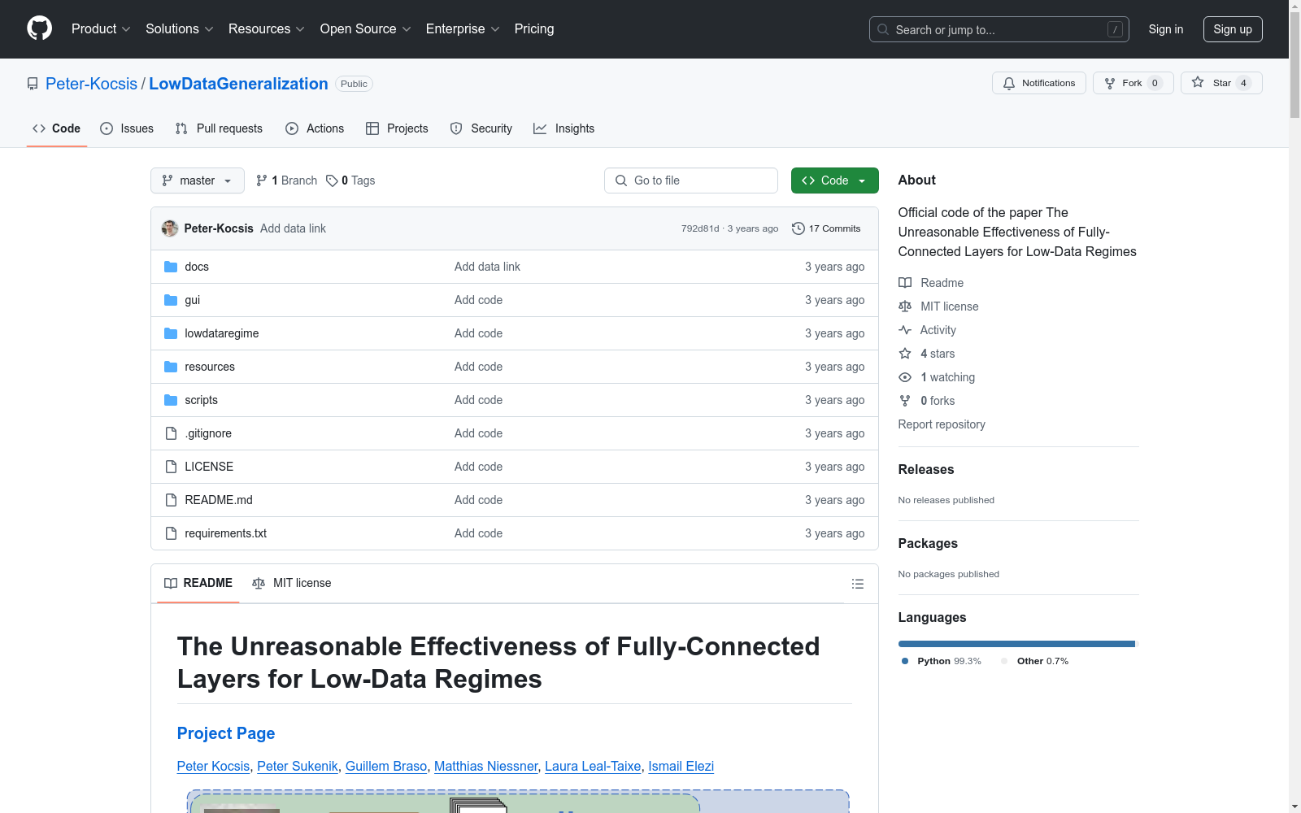Open the green Code dropdown
The image size is (1301, 813).
point(834,180)
